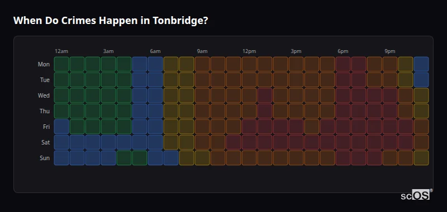
Task: Select the Sat row label
Action: point(45,142)
